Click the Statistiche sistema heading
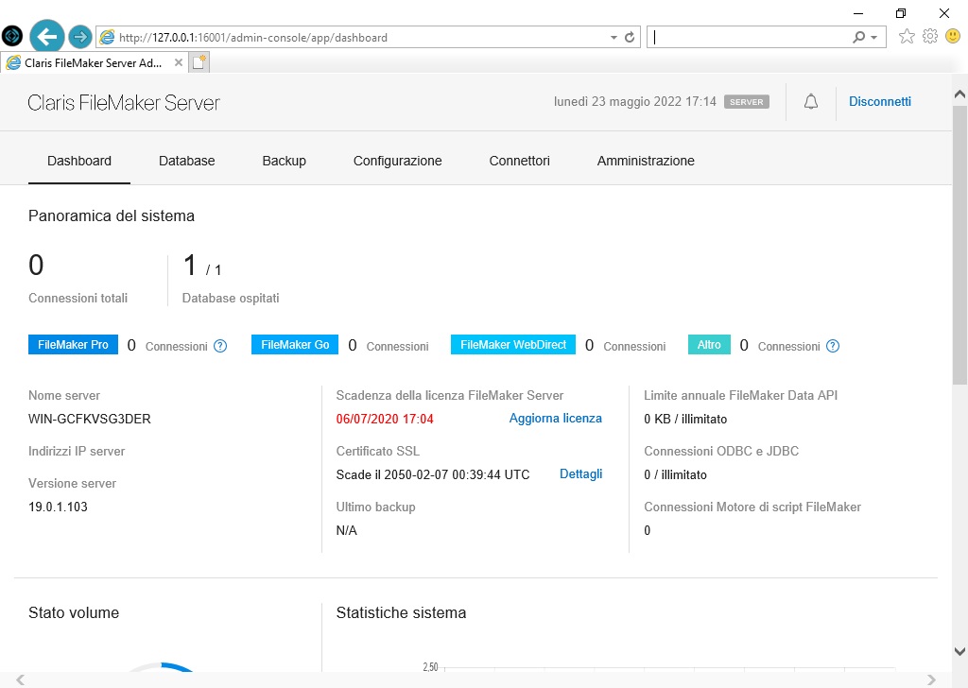 click(x=401, y=612)
